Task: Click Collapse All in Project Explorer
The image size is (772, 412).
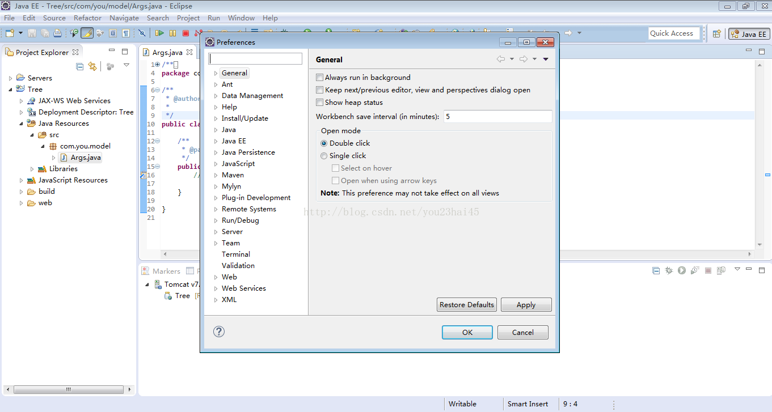Action: coord(79,66)
